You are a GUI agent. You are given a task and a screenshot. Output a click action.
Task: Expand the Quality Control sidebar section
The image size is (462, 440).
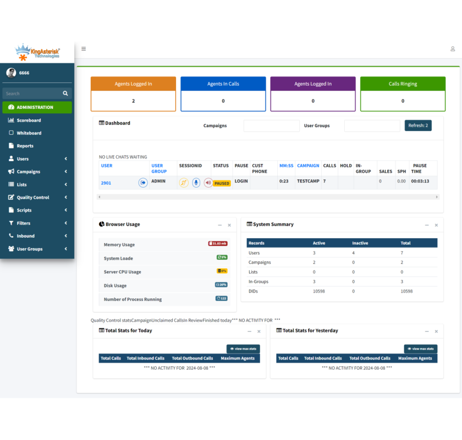click(28, 197)
